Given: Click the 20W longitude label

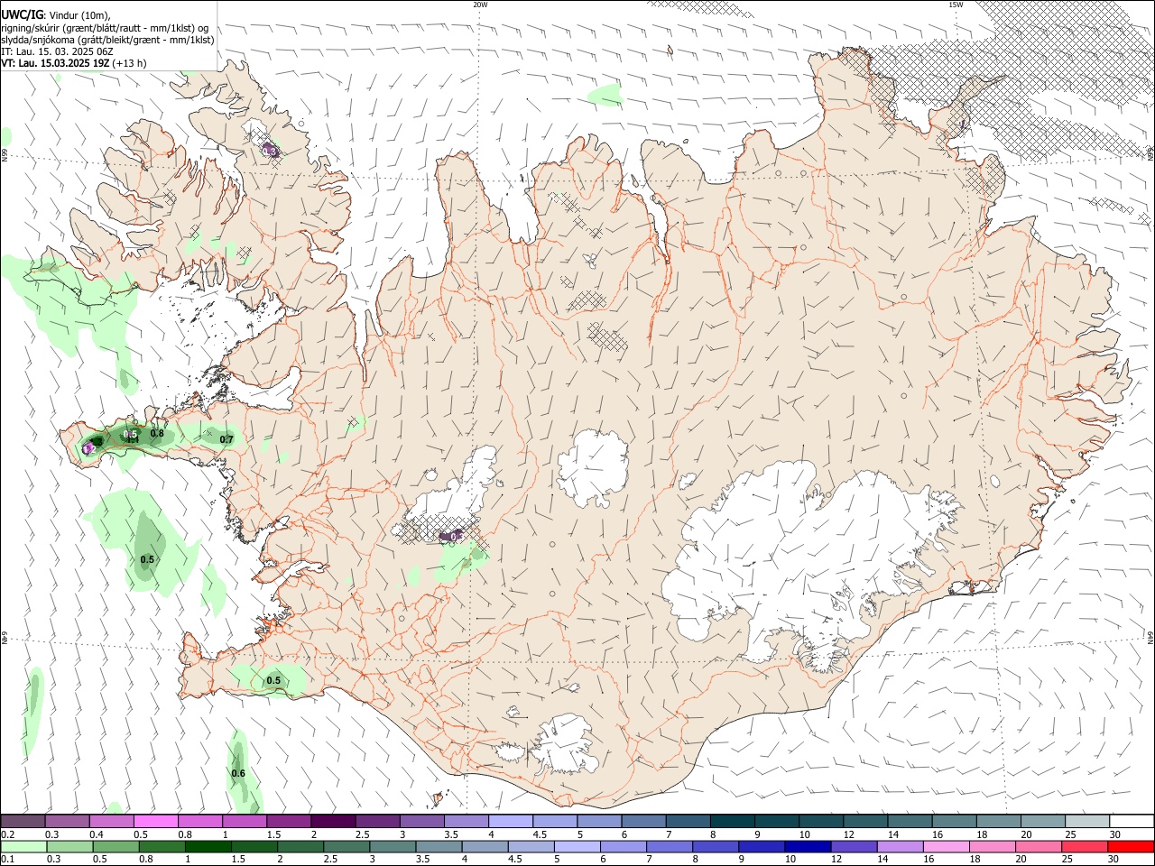Looking at the screenshot, I should click(480, 5).
